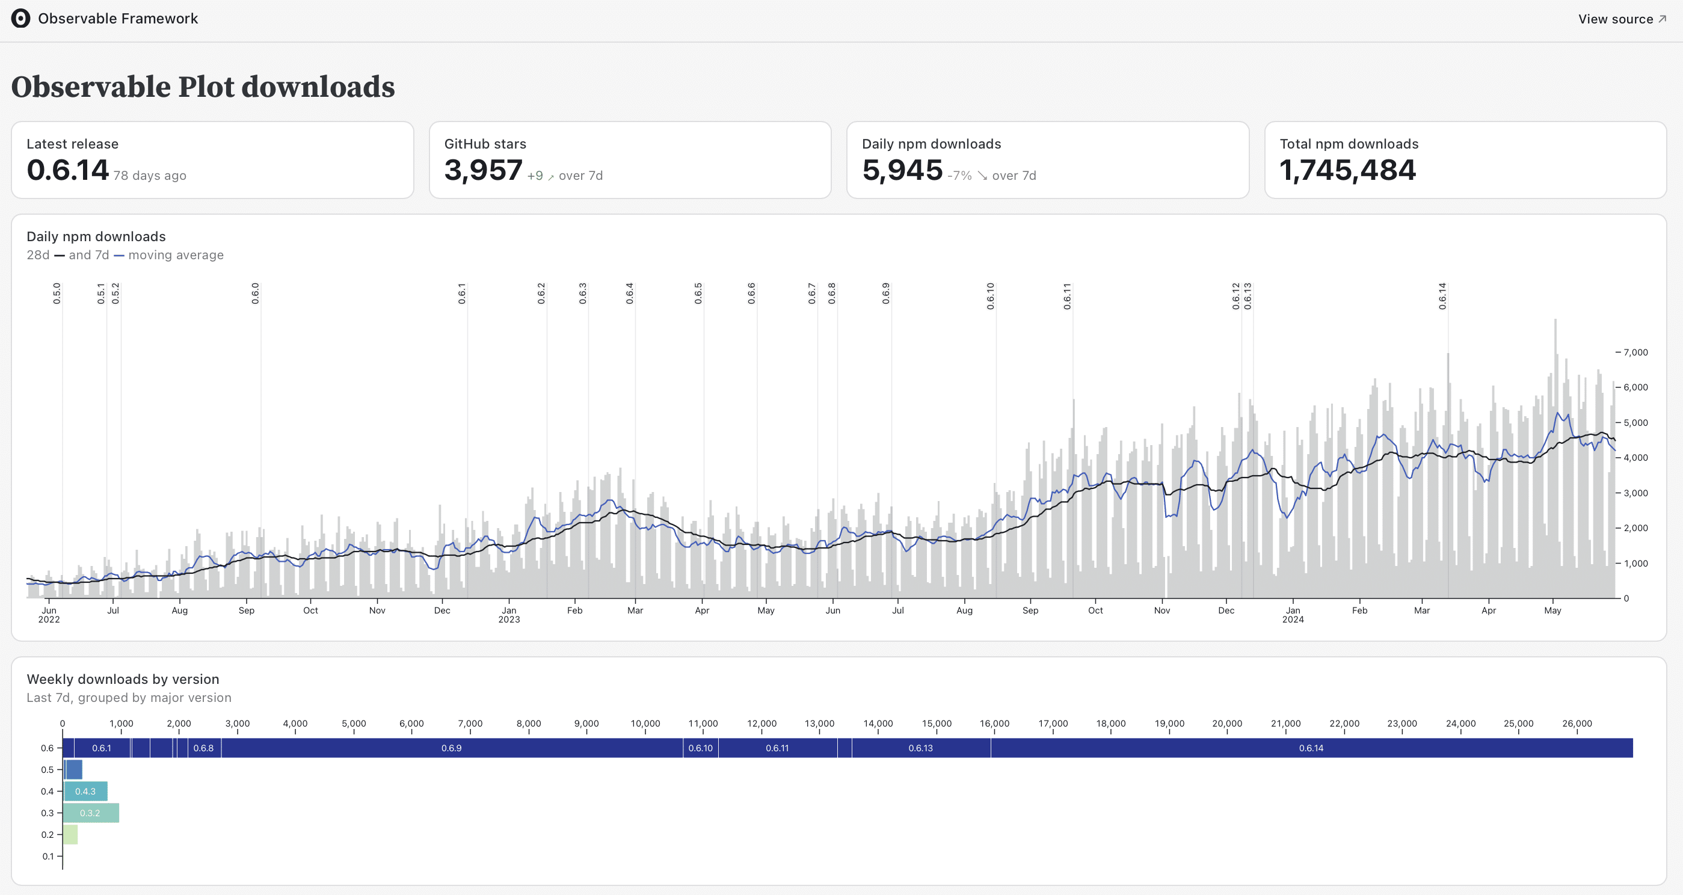Click the 0.3.2 green bar
Image resolution: width=1683 pixels, height=895 pixels.
(x=91, y=813)
